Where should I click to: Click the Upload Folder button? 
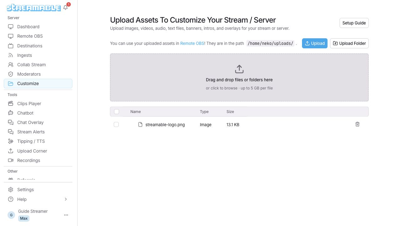click(349, 43)
